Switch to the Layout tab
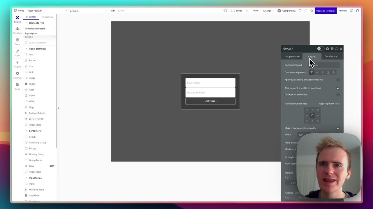This screenshot has height=209, width=373. point(312,57)
